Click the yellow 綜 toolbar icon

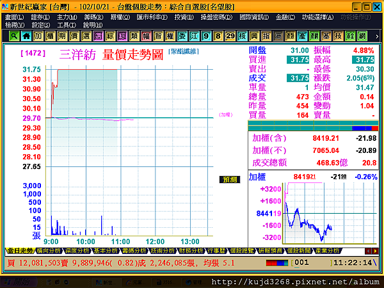point(110,36)
